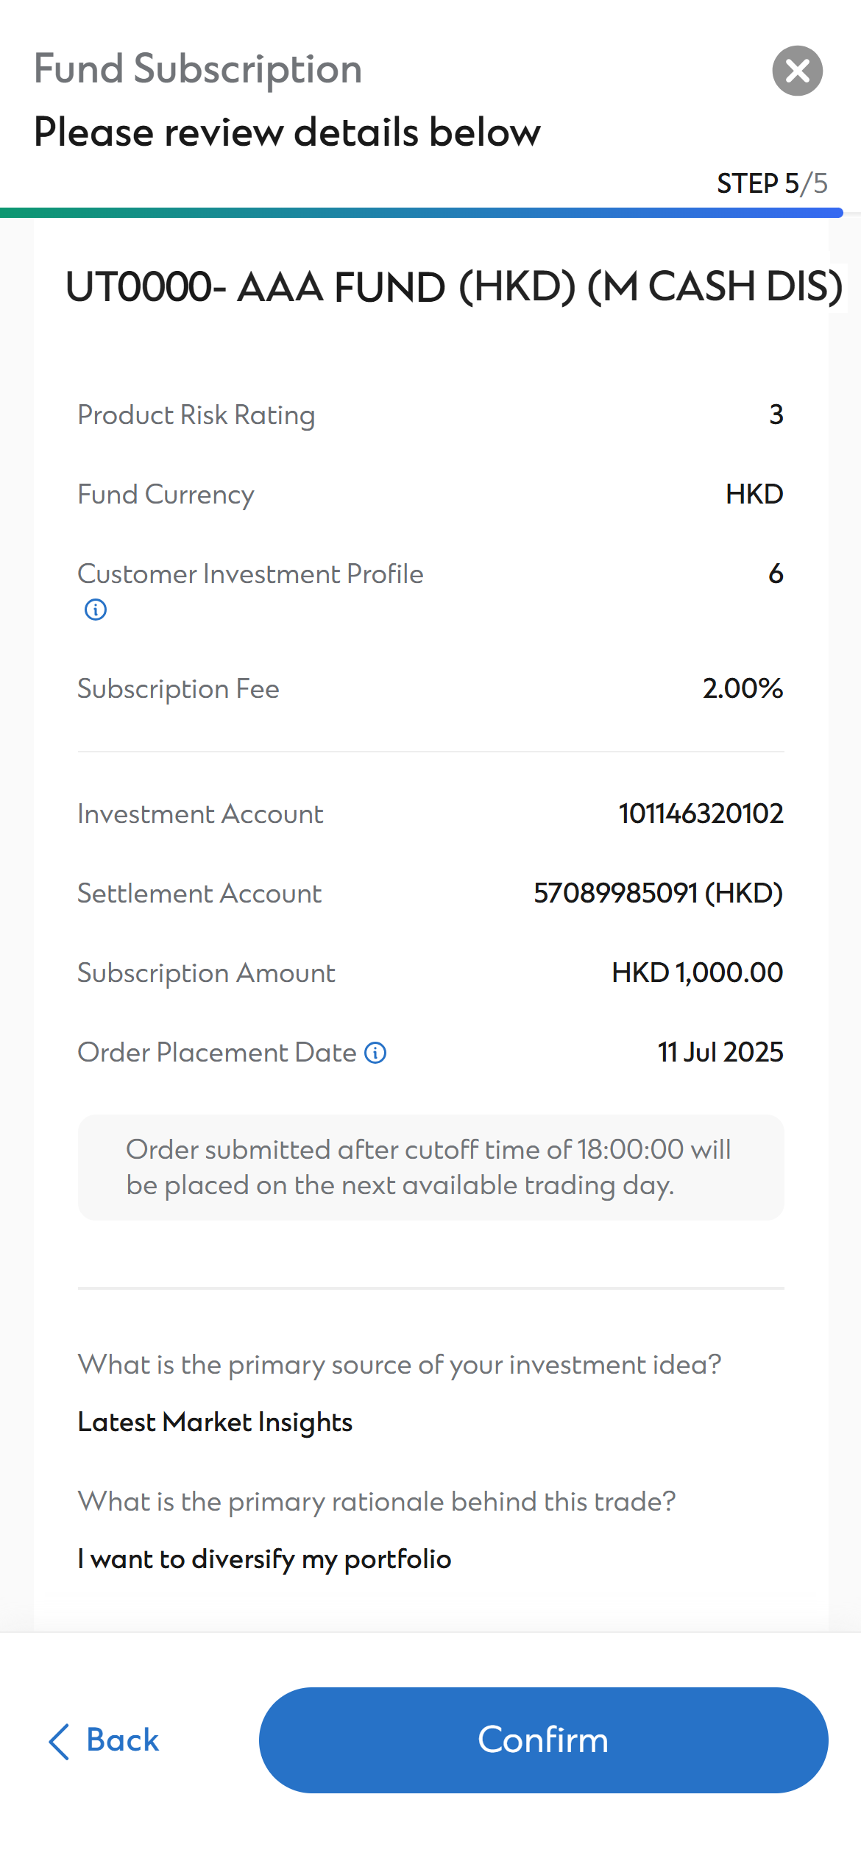
Task: Select the Latest Market Insights answer
Action: (215, 1422)
